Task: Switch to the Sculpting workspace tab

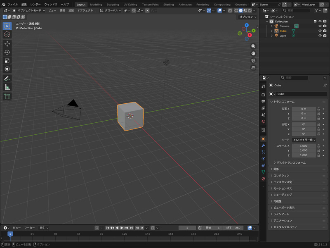Action: [113, 5]
